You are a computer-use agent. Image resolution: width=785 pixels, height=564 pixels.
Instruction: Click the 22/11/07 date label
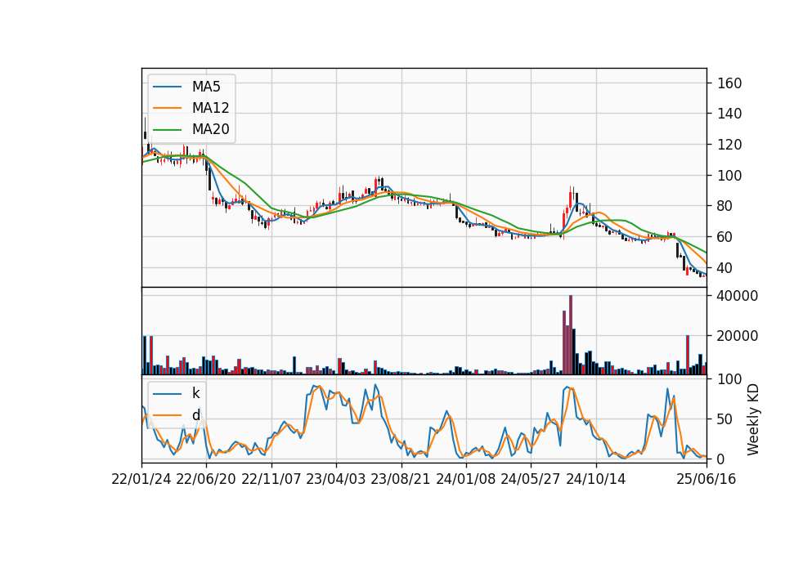(271, 479)
